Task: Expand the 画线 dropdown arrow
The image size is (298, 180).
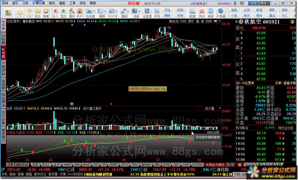Action: coord(128,11)
